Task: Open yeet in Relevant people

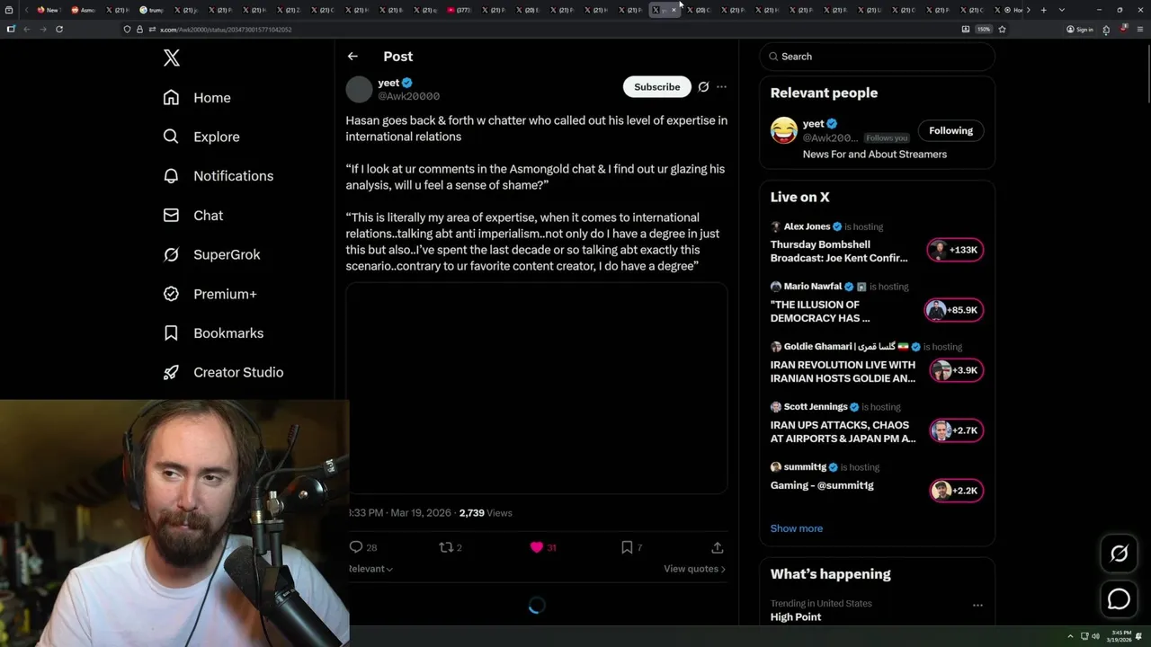Action: [x=813, y=124]
